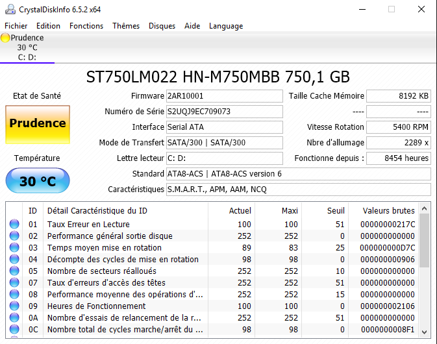Click the serial number field S2UQJ9EC709073
Screen dimensions: 437x344
pos(225,112)
